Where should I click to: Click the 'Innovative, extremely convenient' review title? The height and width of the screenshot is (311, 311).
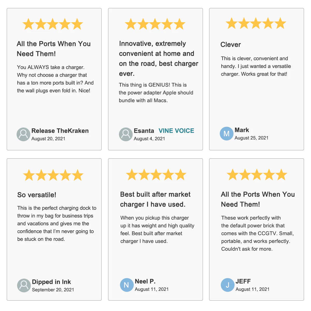(158, 59)
